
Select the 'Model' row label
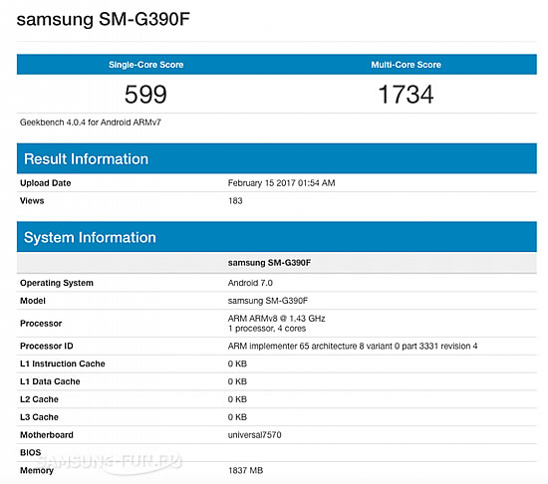[33, 301]
